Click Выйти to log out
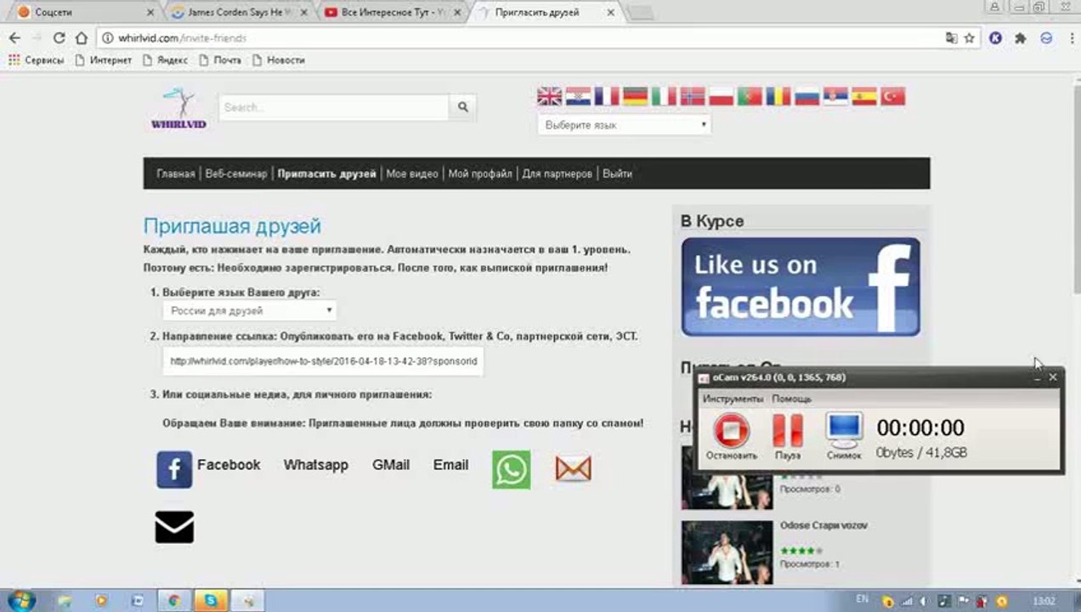1081x612 pixels. pos(617,173)
